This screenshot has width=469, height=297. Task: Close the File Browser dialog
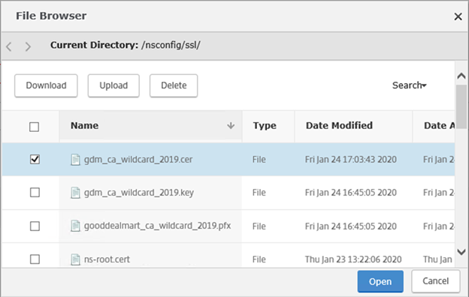pyautogui.click(x=458, y=16)
